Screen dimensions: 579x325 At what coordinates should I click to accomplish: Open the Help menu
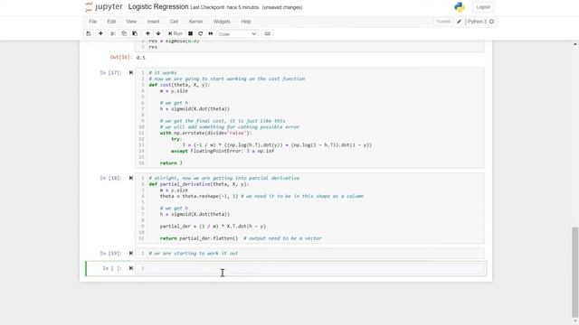point(246,22)
